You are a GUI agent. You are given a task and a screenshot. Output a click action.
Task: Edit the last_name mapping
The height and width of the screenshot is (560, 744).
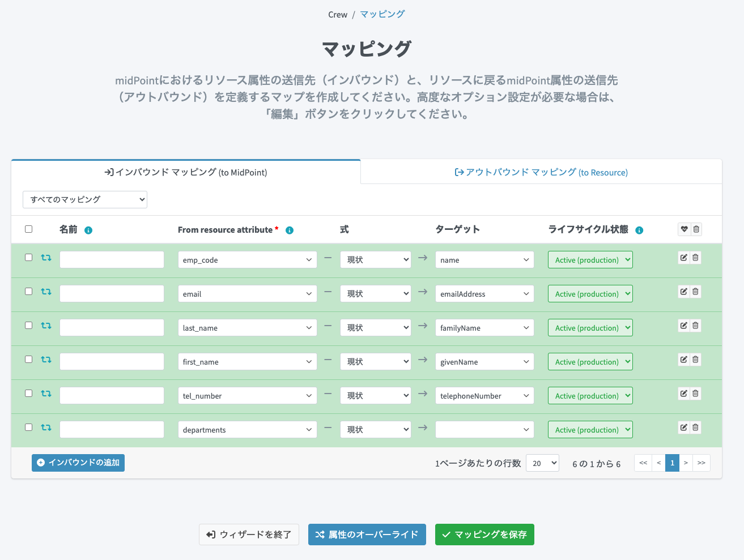[x=684, y=326]
